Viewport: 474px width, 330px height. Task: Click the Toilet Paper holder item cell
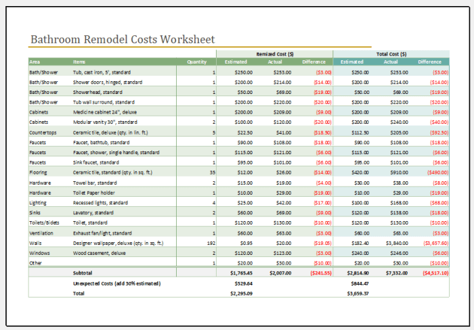(x=99, y=193)
